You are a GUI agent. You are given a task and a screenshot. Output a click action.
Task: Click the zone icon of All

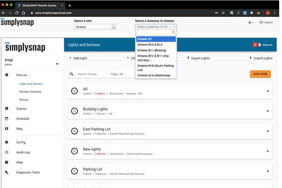74,91
